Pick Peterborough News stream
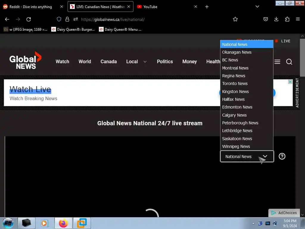The height and width of the screenshot is (229, 305). (247, 123)
